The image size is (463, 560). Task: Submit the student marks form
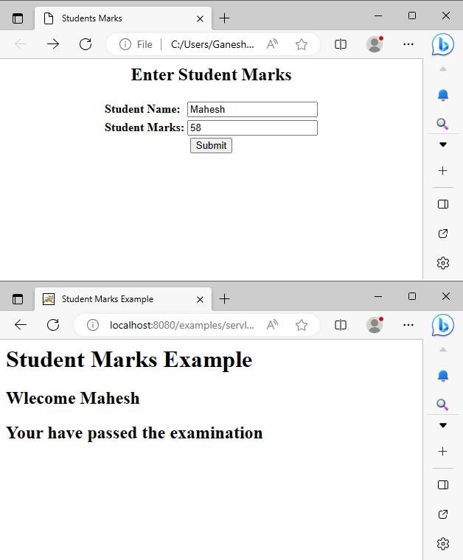(211, 145)
